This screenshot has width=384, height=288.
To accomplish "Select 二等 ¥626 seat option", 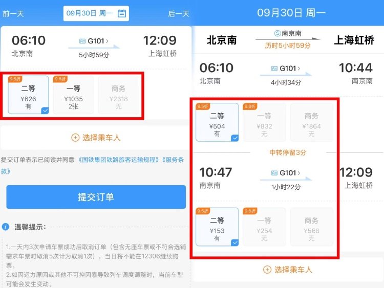I will point(28,95).
